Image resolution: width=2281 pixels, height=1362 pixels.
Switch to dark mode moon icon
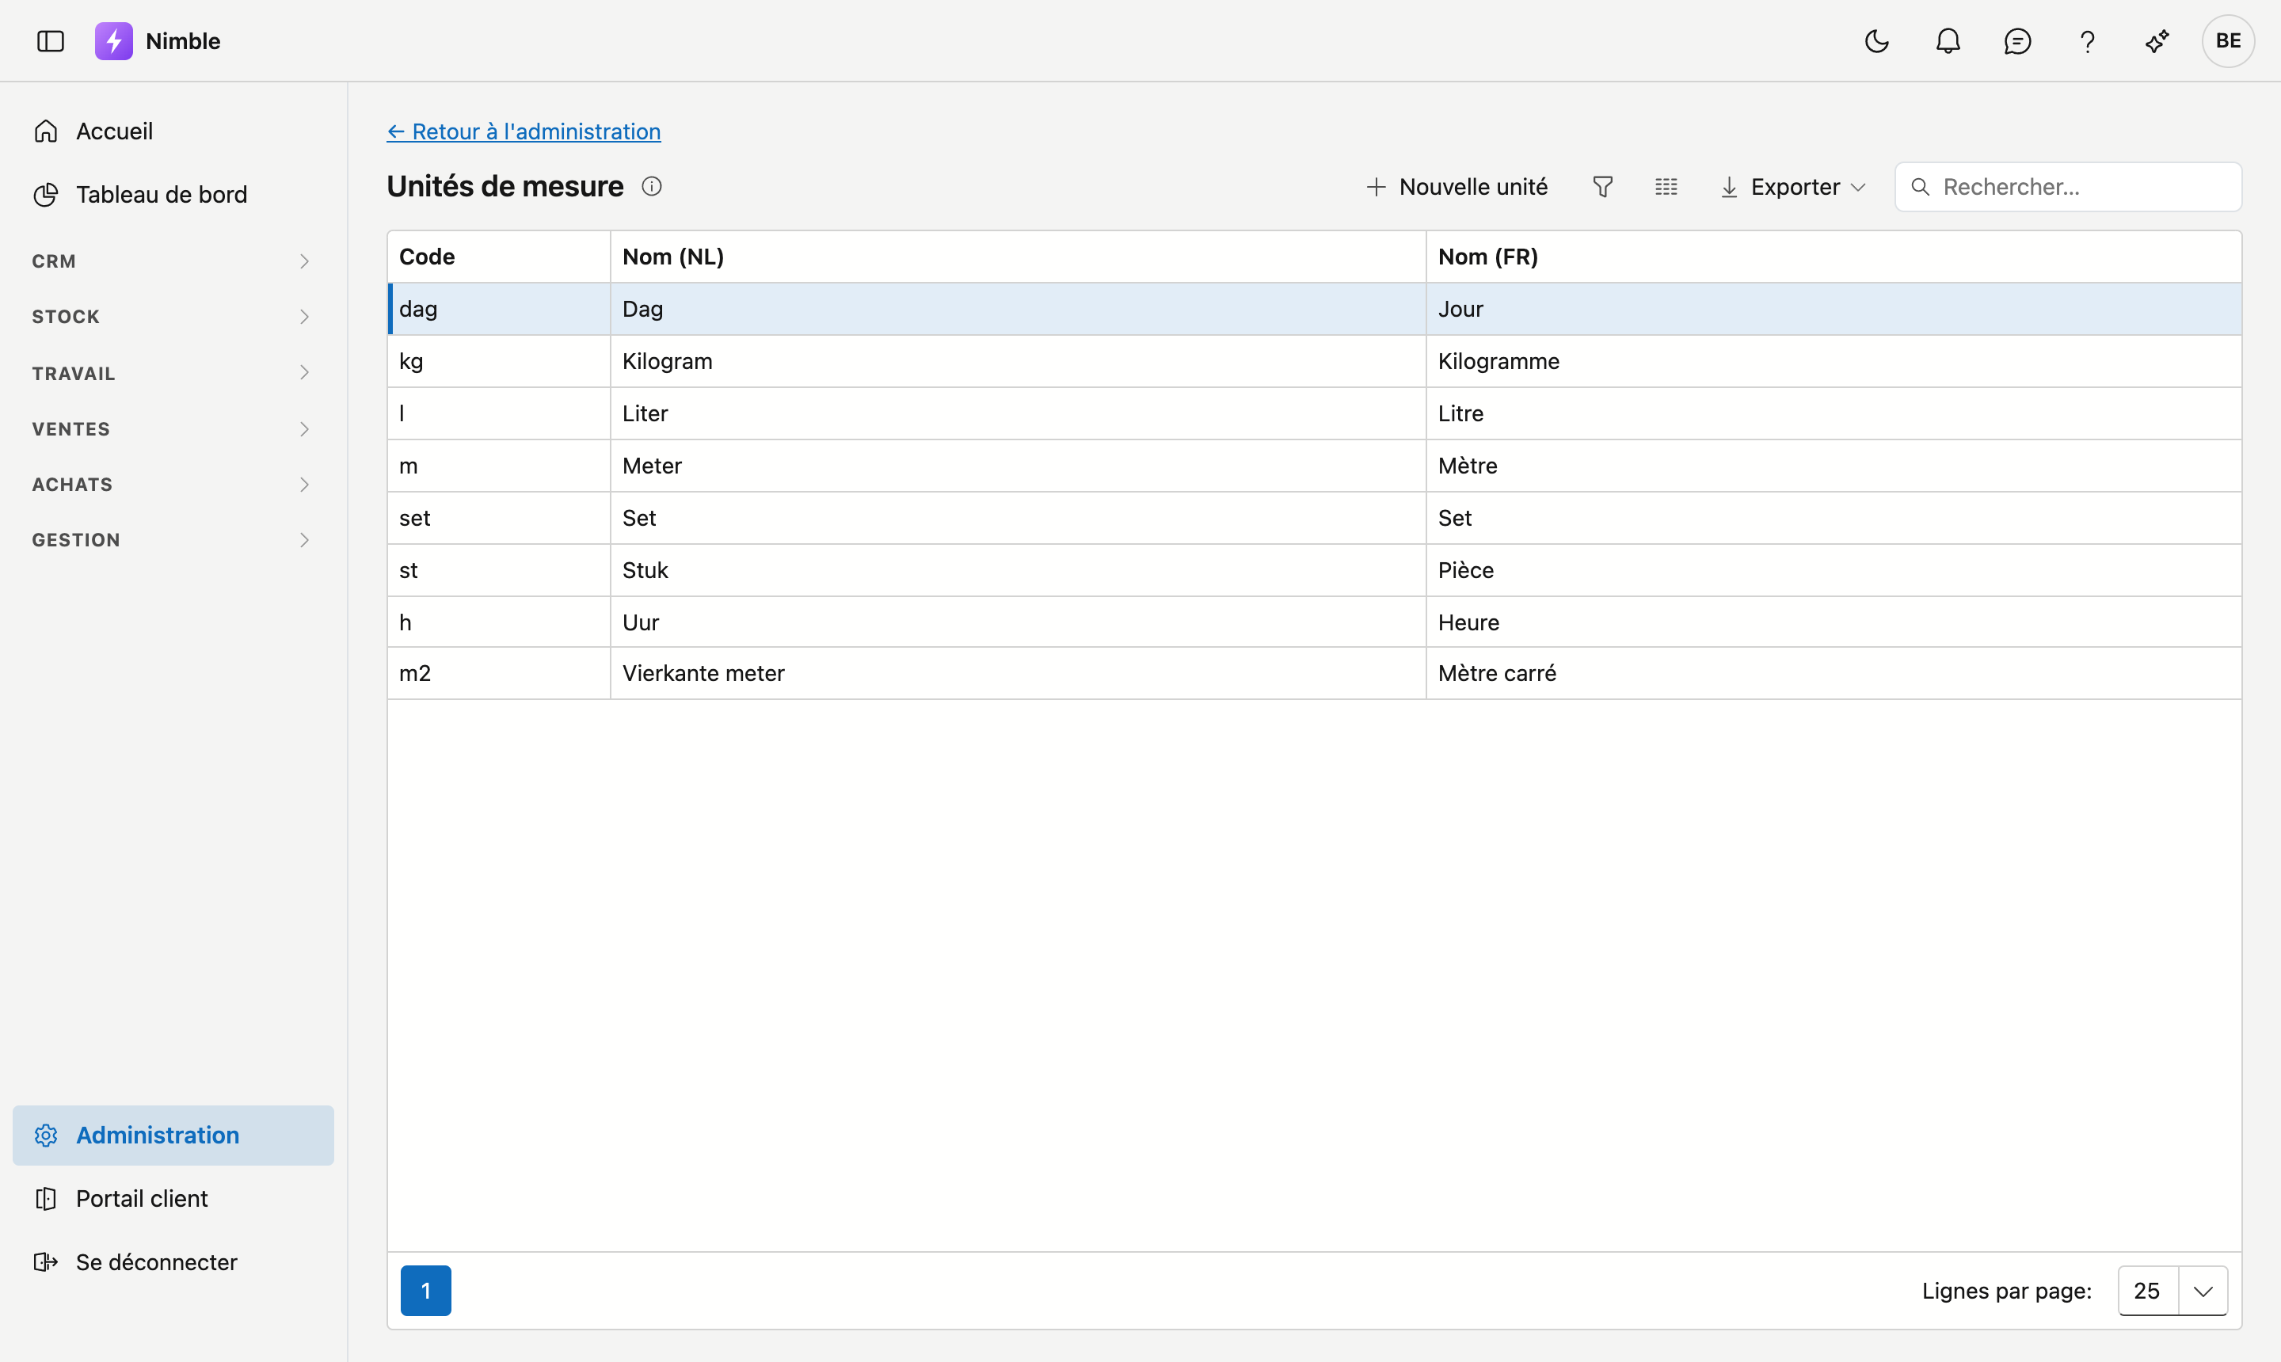click(x=1877, y=41)
